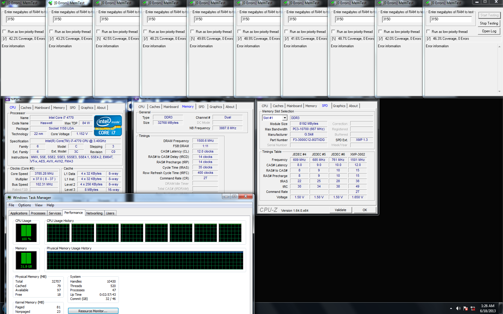Select About tab in CPU-Z SPD window

click(x=353, y=106)
